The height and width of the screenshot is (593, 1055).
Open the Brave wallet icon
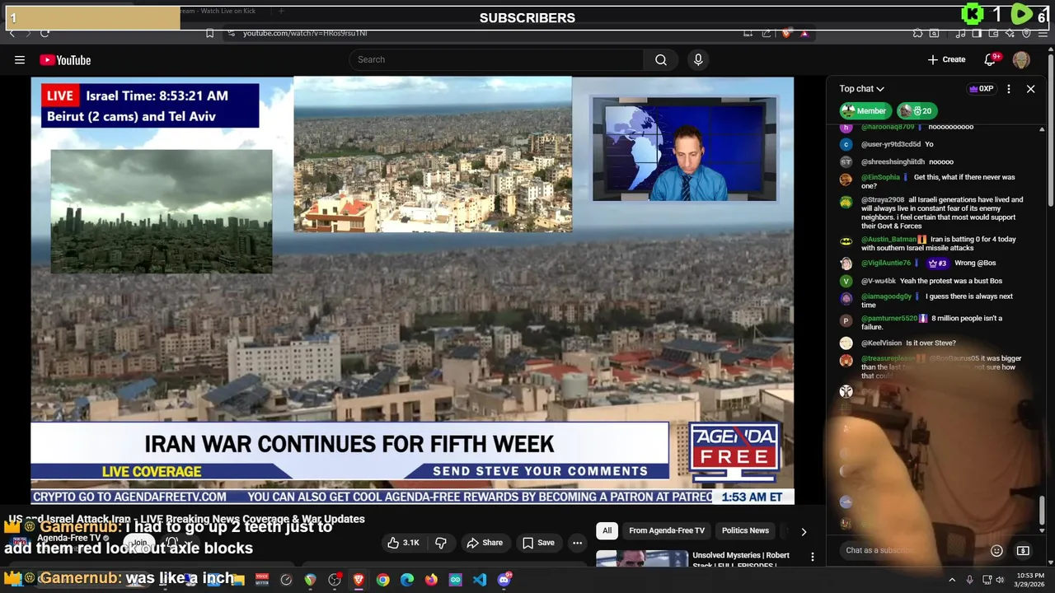click(x=994, y=33)
